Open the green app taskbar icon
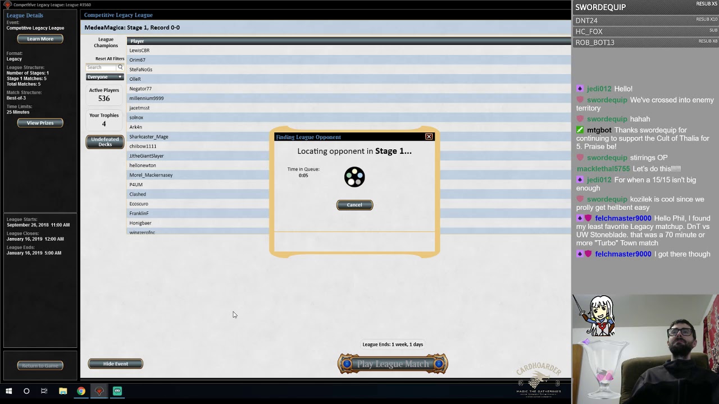 coord(117,391)
